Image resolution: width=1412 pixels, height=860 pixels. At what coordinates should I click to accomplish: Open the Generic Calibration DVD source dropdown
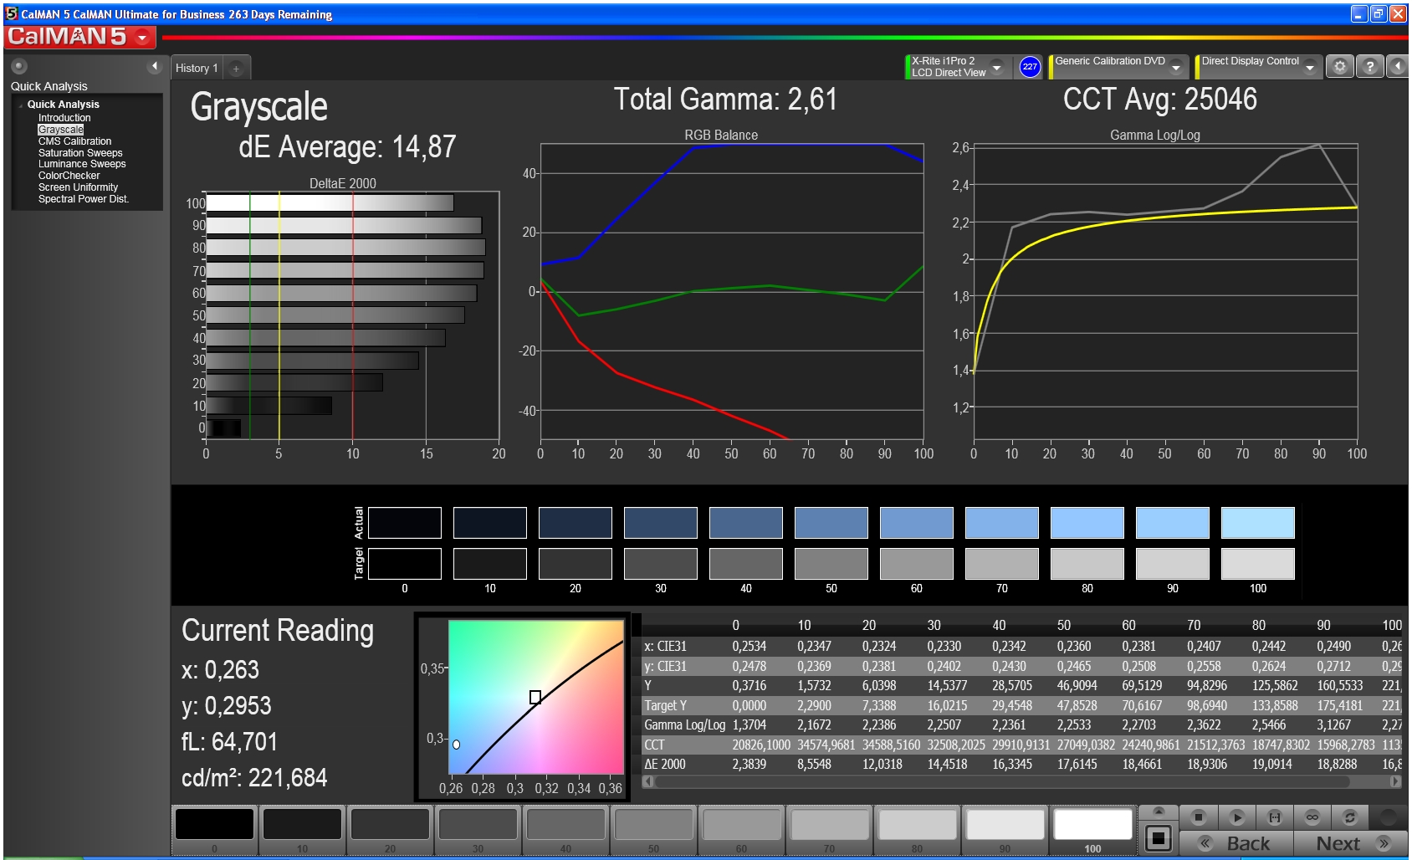pyautogui.click(x=1176, y=67)
